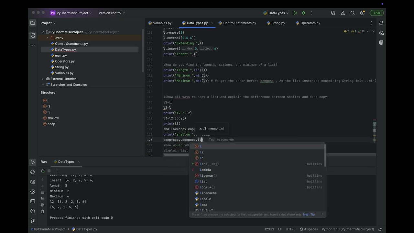Open Code With Me add-user icon

coord(343,13)
